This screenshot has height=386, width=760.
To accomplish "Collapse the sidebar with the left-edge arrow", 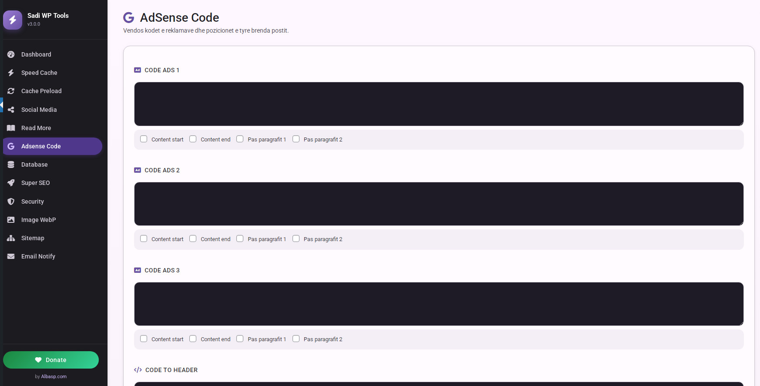I will tap(1, 105).
